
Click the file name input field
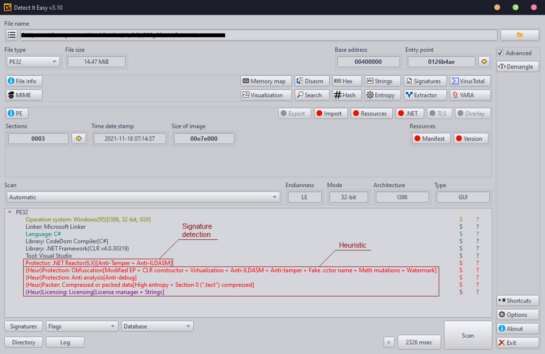click(257, 35)
